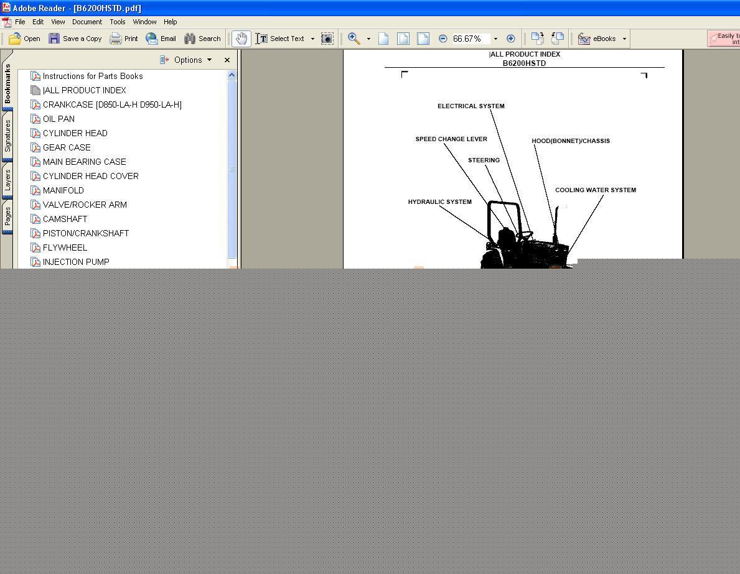The width and height of the screenshot is (740, 574).
Task: Click the Zoom In magnifier tool
Action: (354, 39)
